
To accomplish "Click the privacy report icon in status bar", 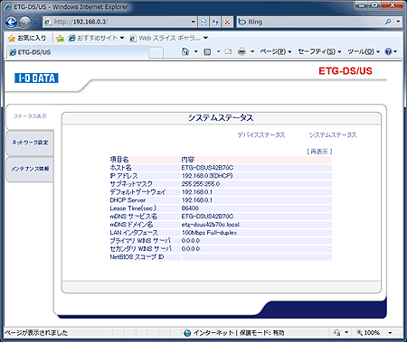I will [x=336, y=333].
